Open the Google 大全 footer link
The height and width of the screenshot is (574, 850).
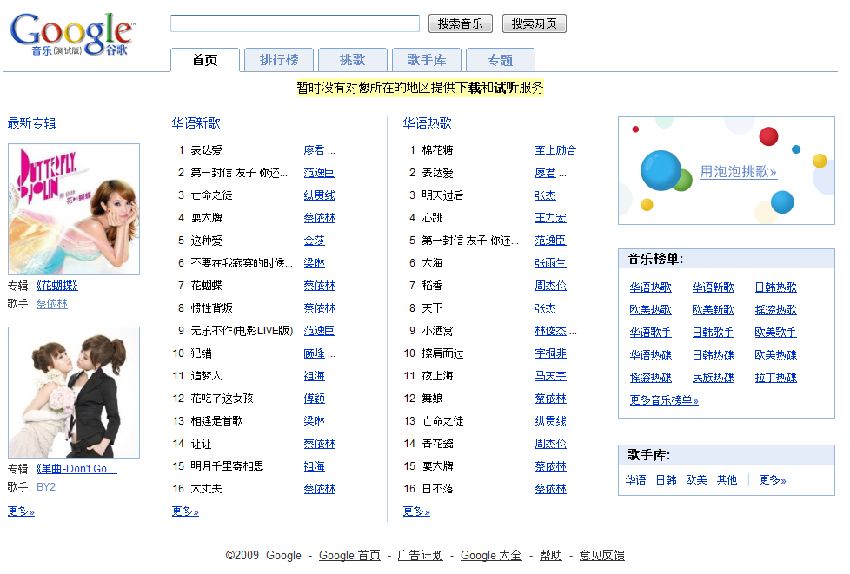[x=491, y=555]
